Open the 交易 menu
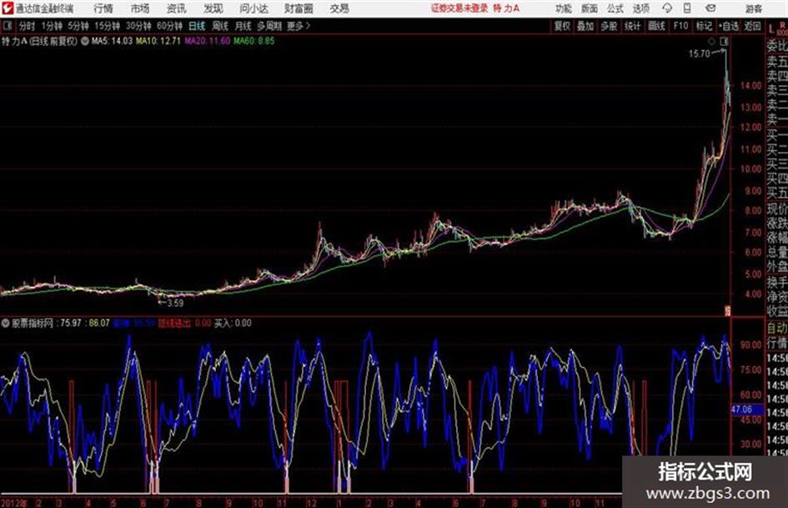The height and width of the screenshot is (508, 788). tap(339, 8)
